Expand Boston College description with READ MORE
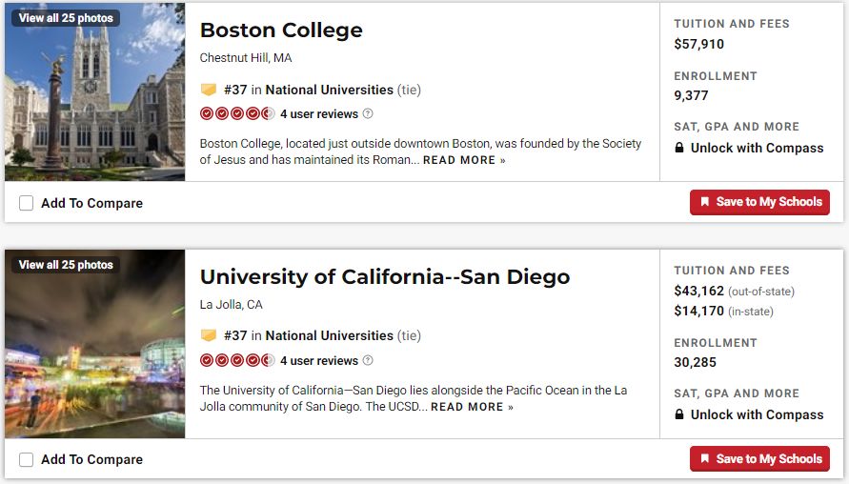This screenshot has width=849, height=484. [x=464, y=160]
